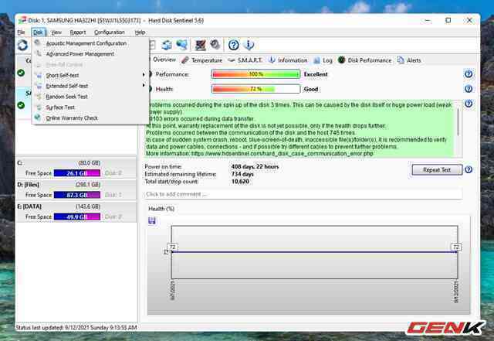Open the Configuration menu

point(110,32)
